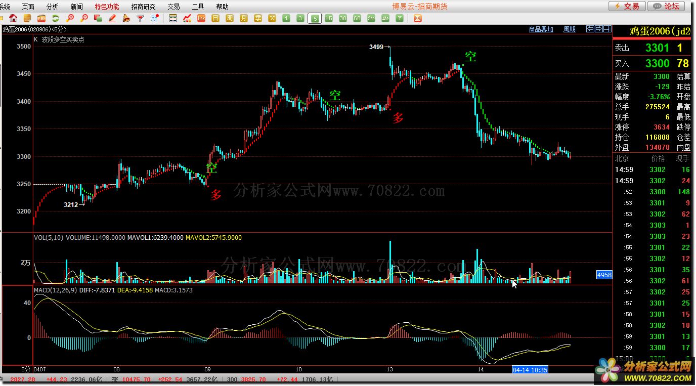Click the red funnel filter icon
696x386 pixels.
point(140,18)
